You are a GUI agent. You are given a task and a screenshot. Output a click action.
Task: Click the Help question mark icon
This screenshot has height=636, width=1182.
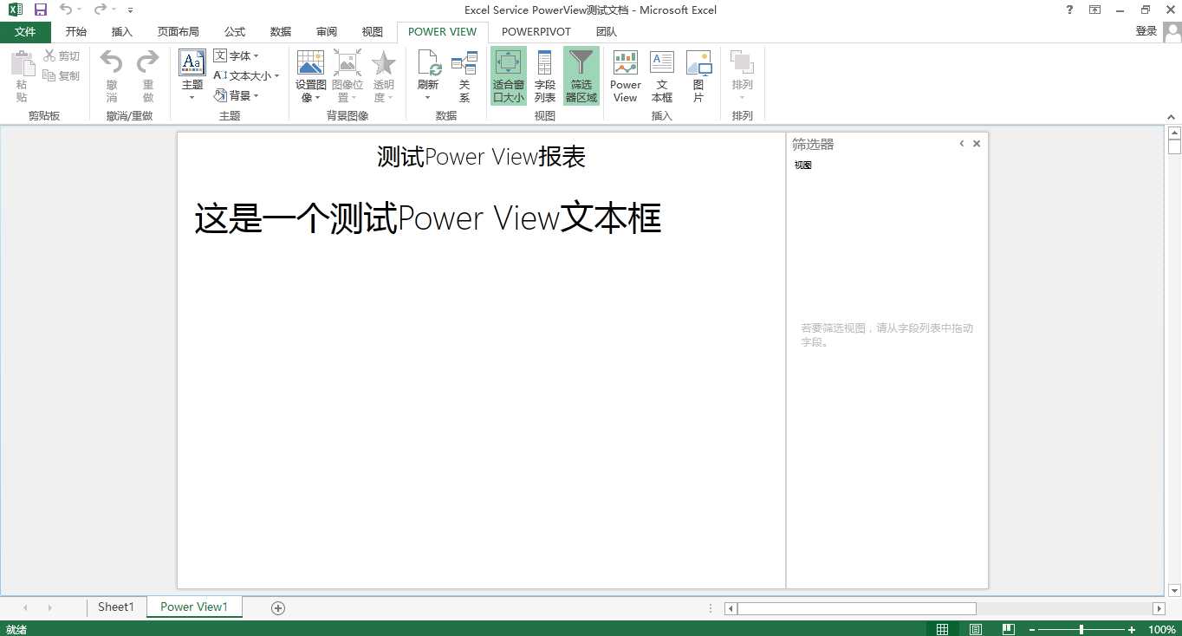(1069, 10)
